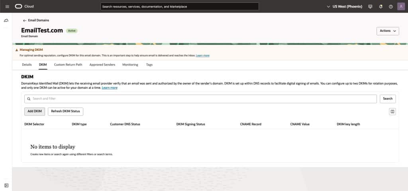Image resolution: width=408 pixels, height=191 pixels.
Task: Click the Search button next to the filter
Action: 388,99
